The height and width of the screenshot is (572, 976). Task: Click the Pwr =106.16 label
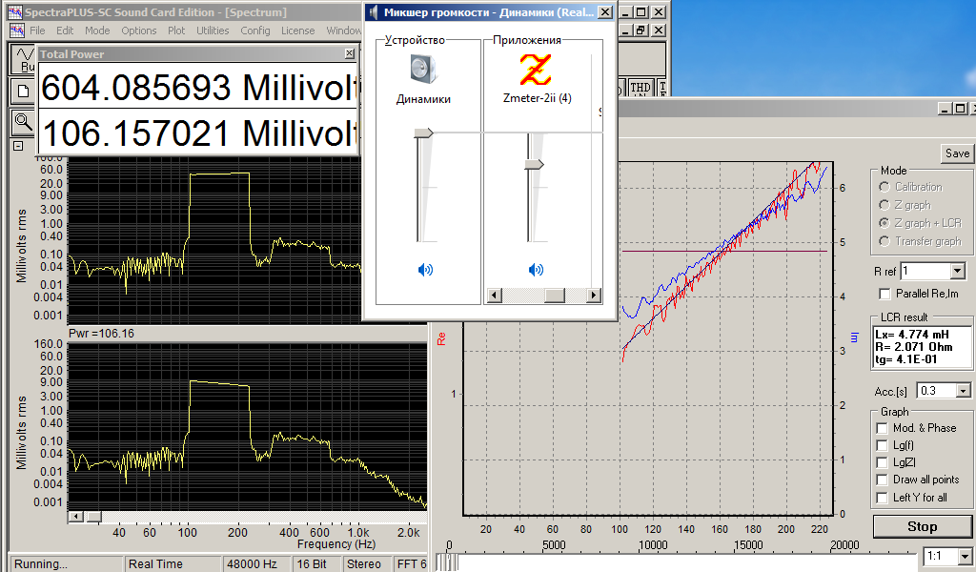click(x=101, y=334)
